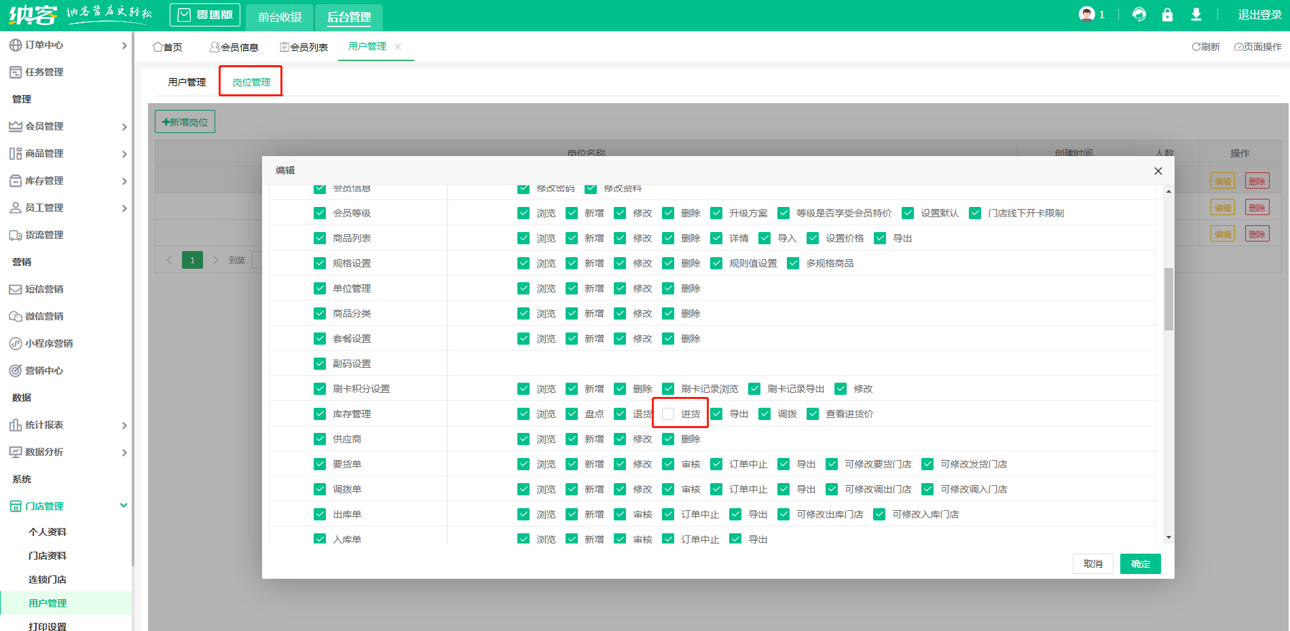Click the user avatar icon
The image size is (1290, 631).
1087,14
